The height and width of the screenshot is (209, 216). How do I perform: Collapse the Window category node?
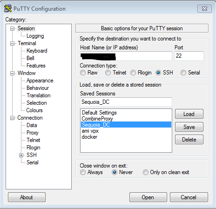[x=12, y=73]
